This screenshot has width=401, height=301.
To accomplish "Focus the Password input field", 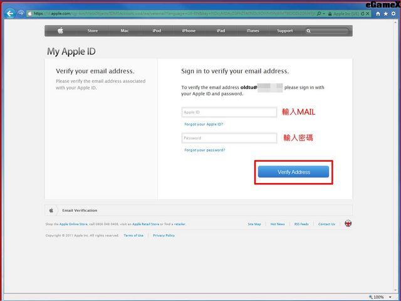I will tap(229, 138).
